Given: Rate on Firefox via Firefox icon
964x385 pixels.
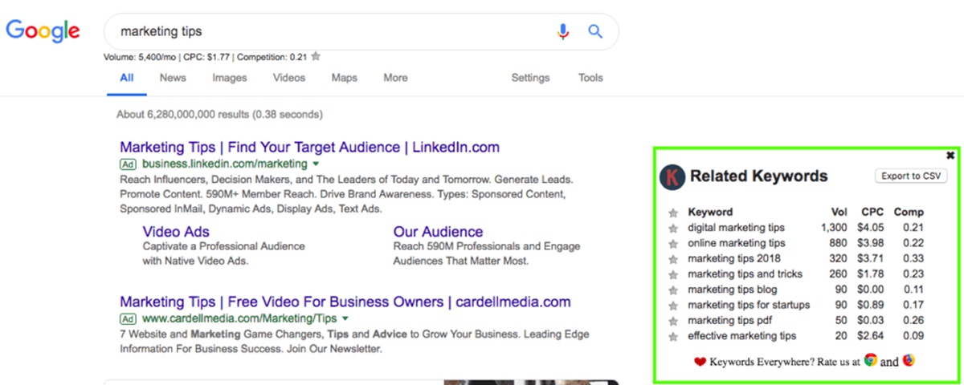Looking at the screenshot, I should pyautogui.click(x=909, y=360).
